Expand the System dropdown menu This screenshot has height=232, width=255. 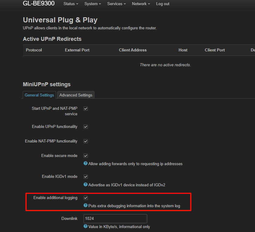(93, 4)
